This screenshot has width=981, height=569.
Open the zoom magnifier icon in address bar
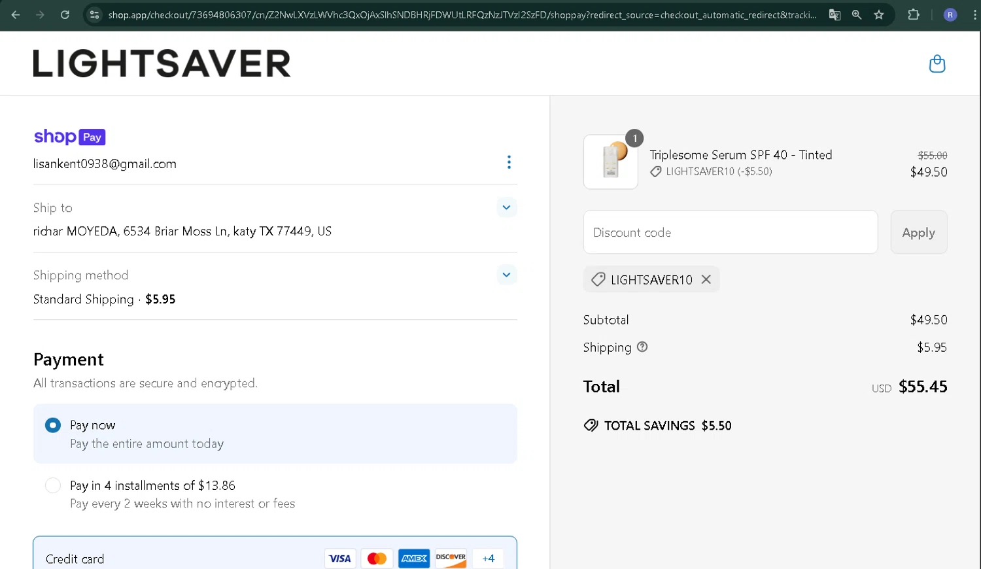pos(857,14)
